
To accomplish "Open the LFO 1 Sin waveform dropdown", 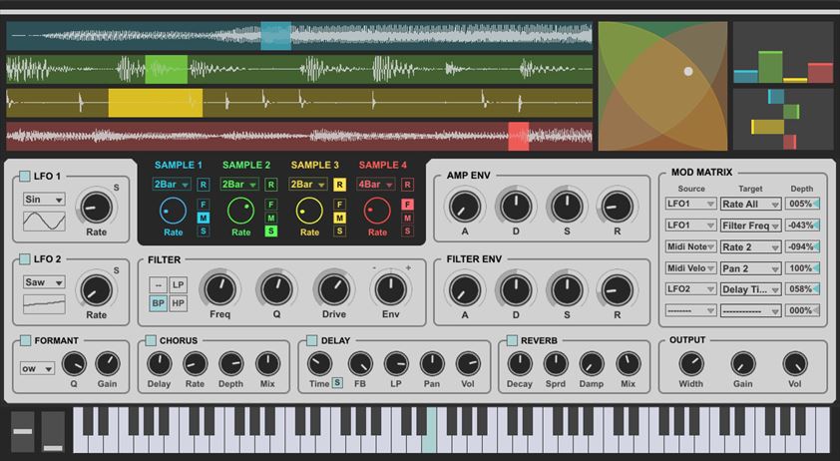I will click(x=44, y=200).
